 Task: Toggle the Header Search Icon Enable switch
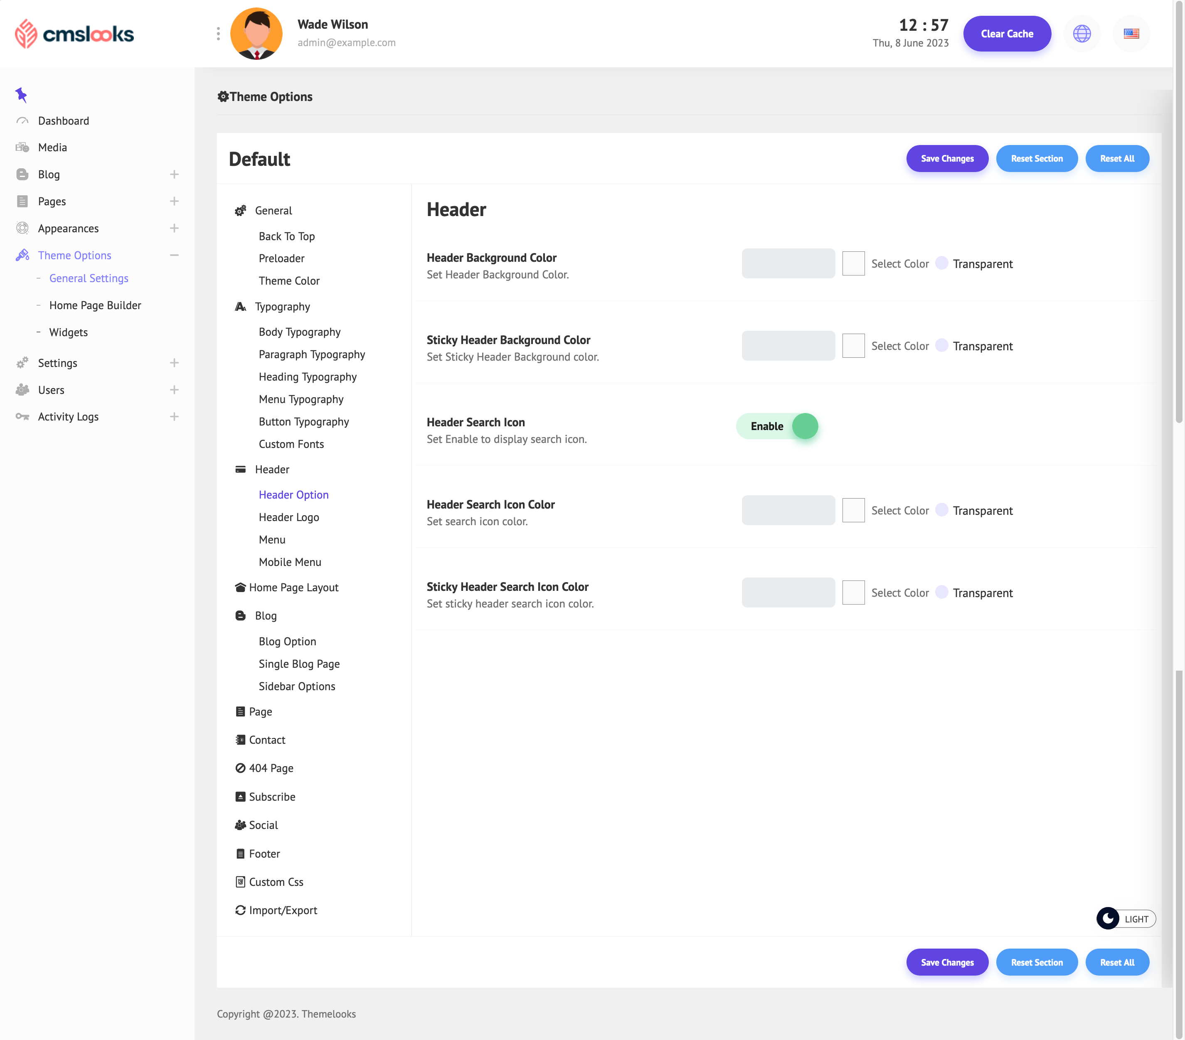point(777,426)
